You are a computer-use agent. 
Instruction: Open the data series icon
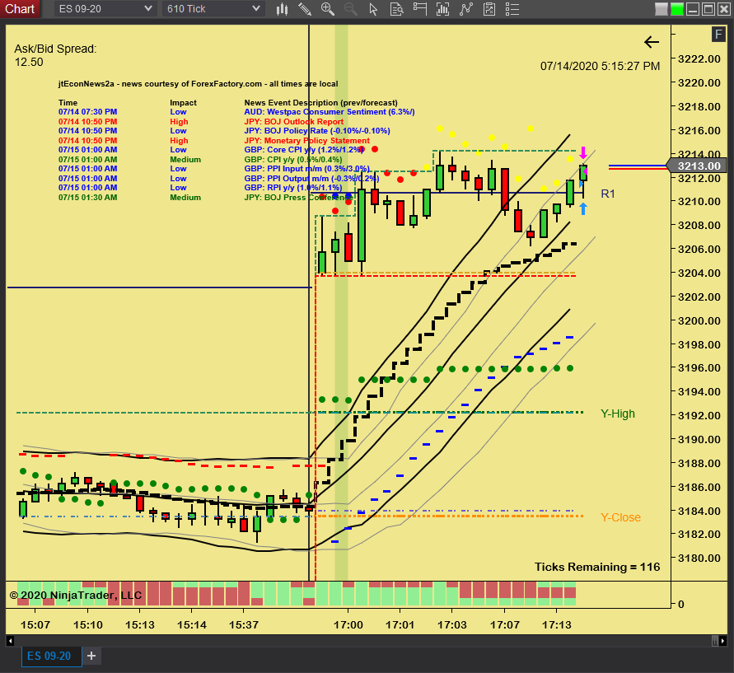pyautogui.click(x=443, y=9)
